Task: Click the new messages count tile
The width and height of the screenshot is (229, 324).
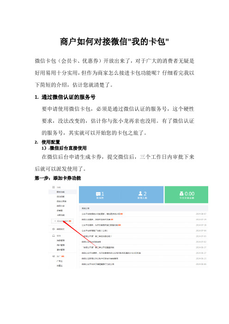Action: coord(100,195)
